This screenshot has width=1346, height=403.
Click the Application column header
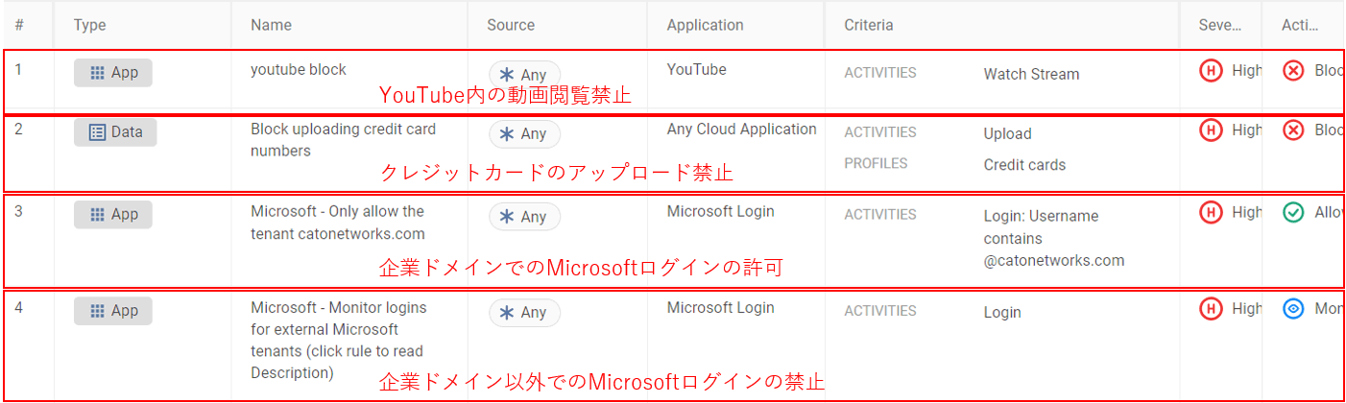(705, 25)
